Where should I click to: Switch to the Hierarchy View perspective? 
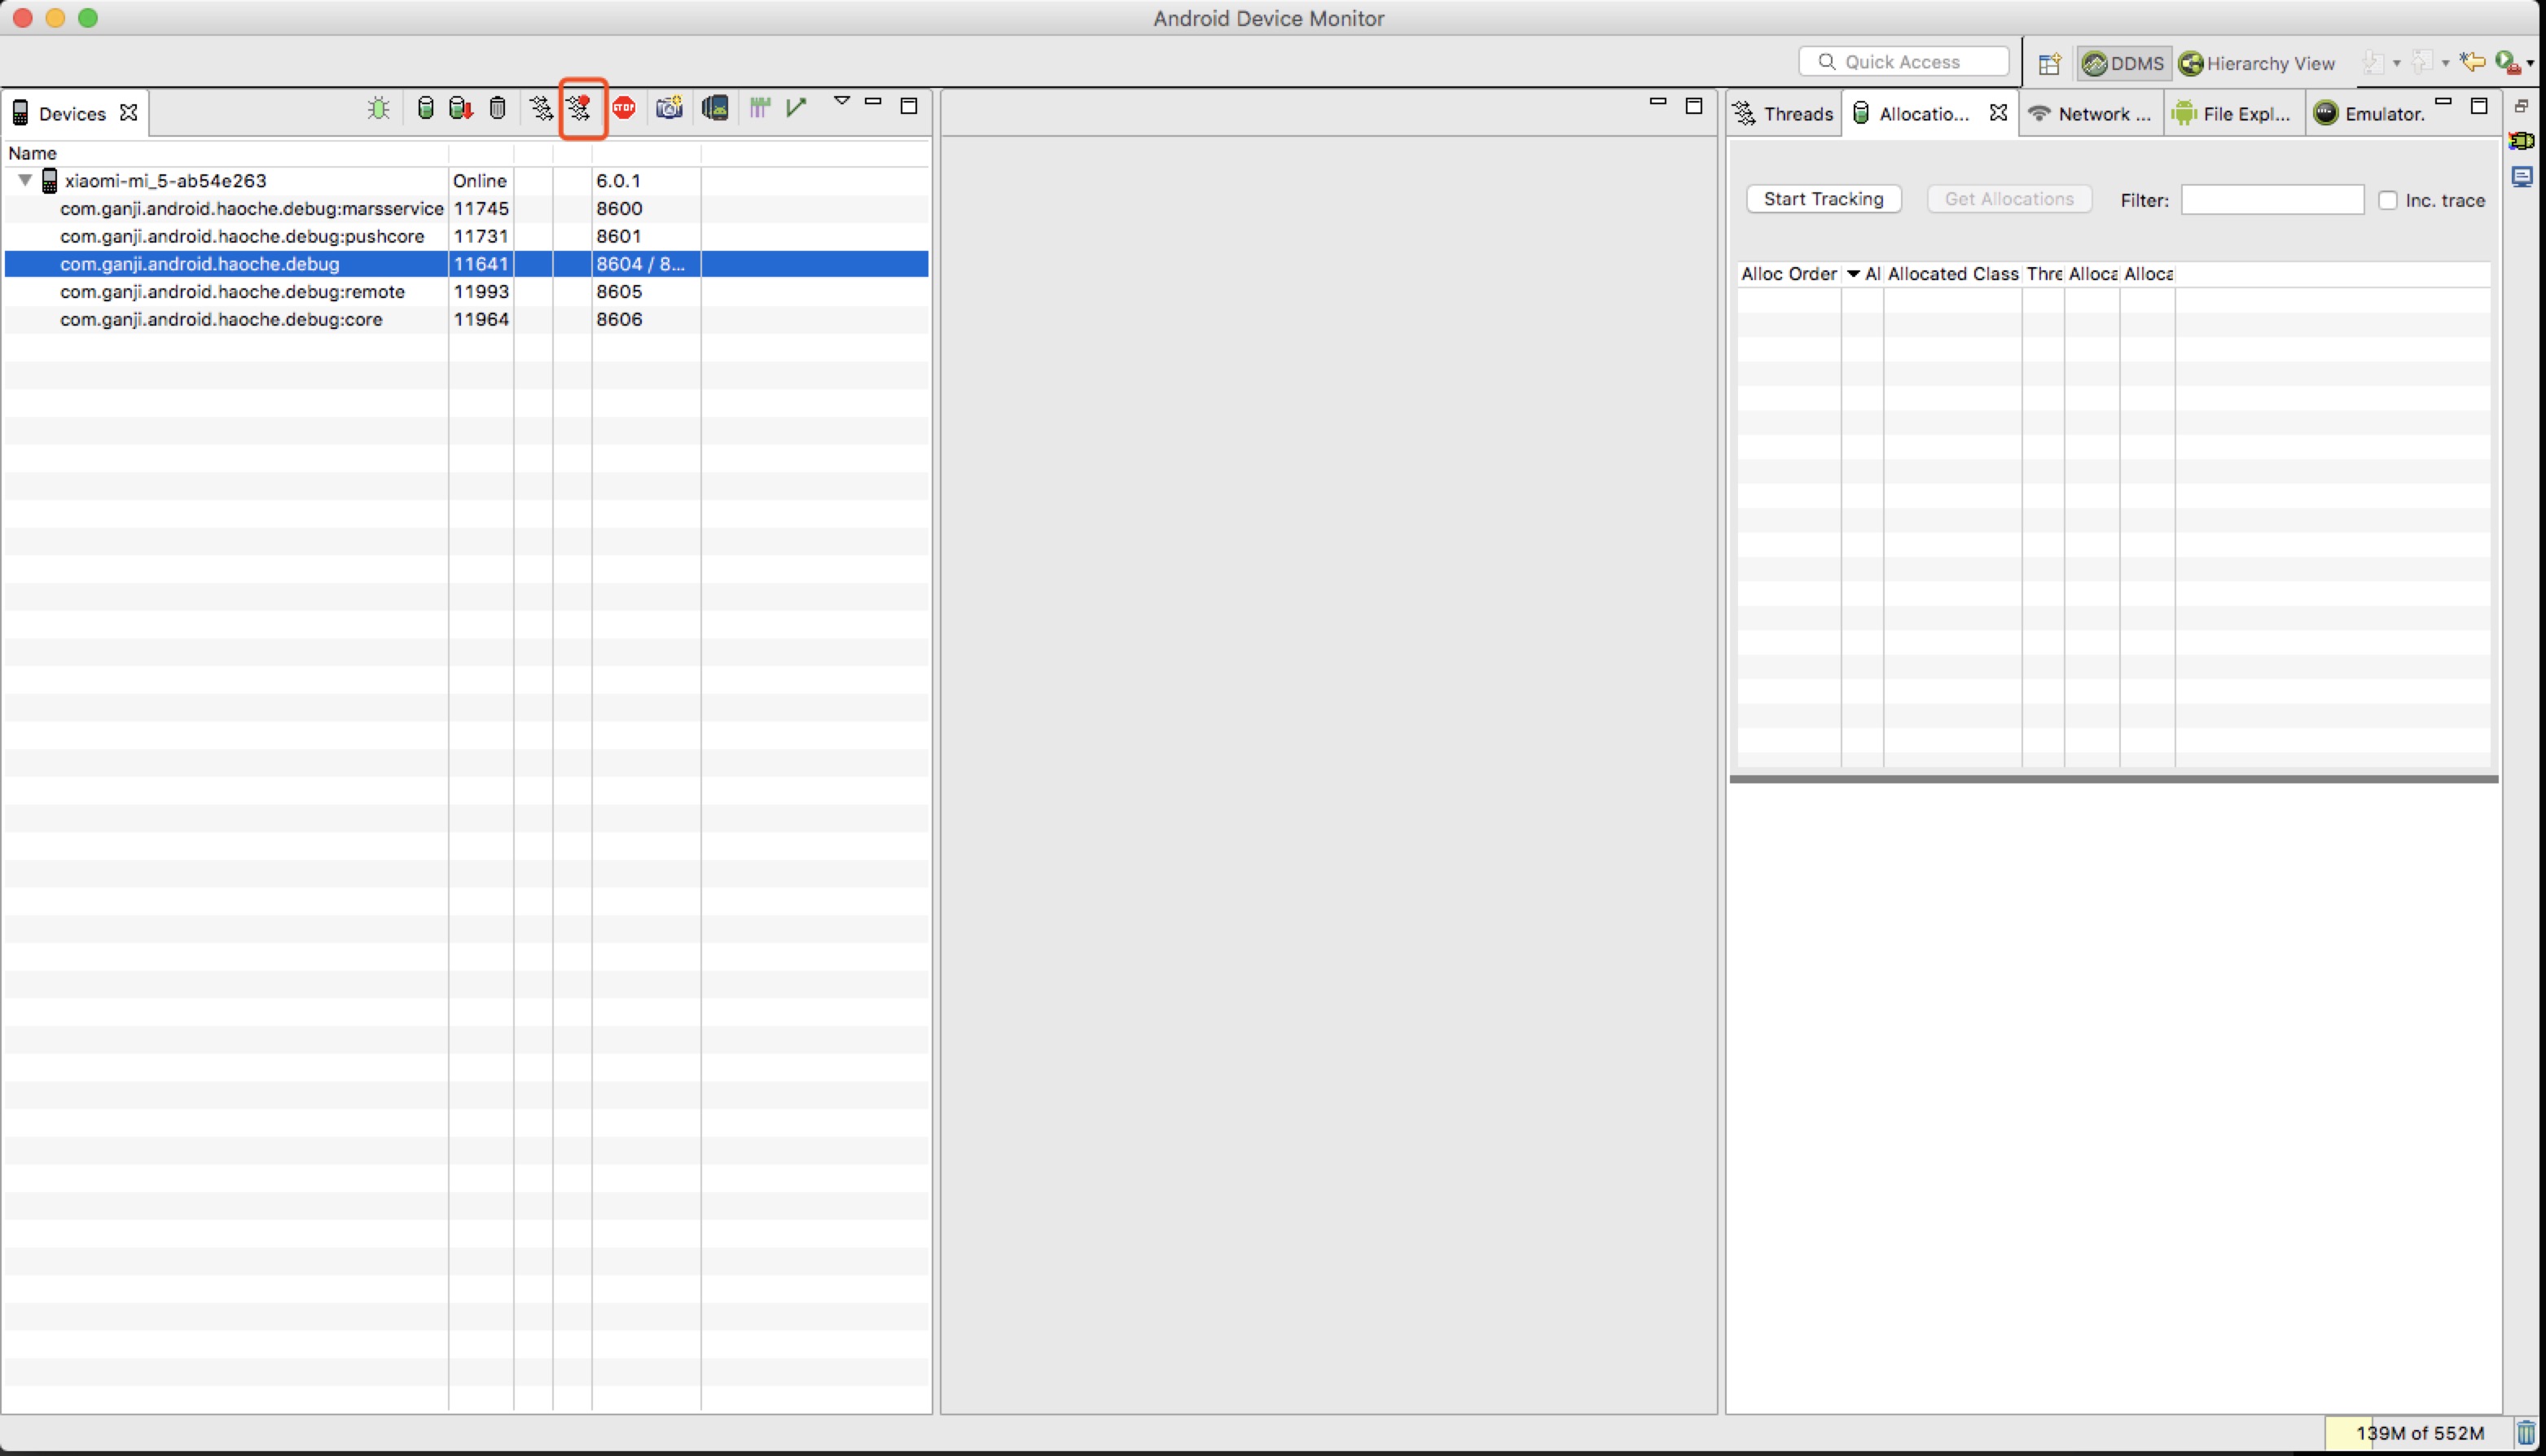pos(2257,64)
